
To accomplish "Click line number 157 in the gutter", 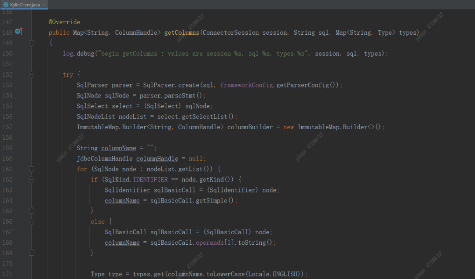I will 7,127.
